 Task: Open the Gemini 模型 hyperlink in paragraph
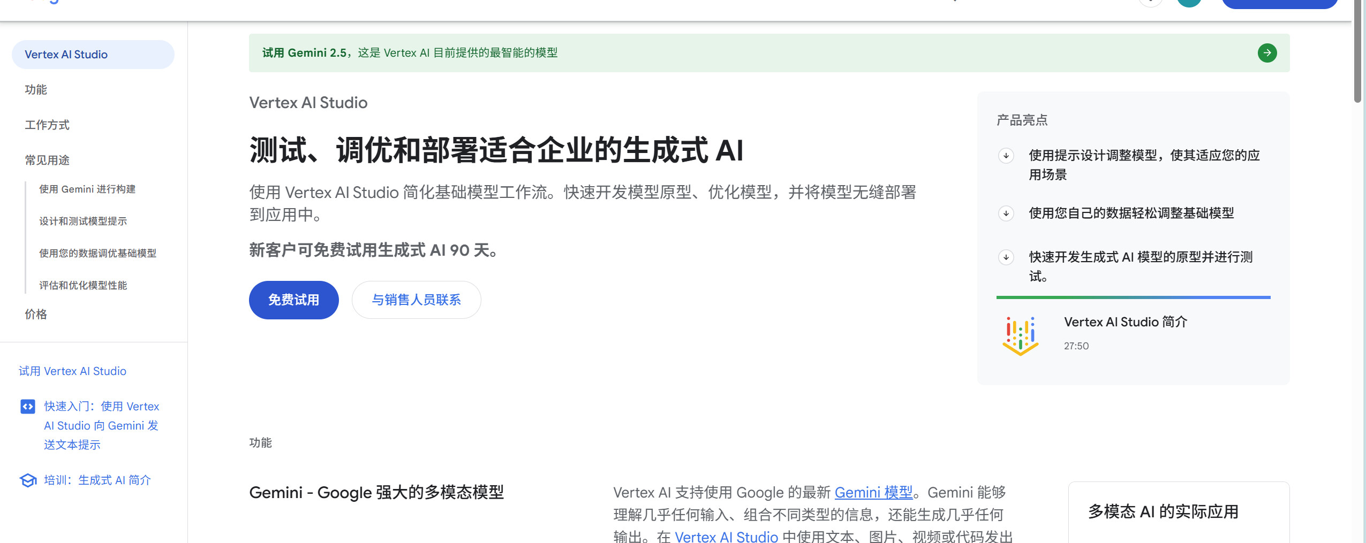pyautogui.click(x=873, y=492)
